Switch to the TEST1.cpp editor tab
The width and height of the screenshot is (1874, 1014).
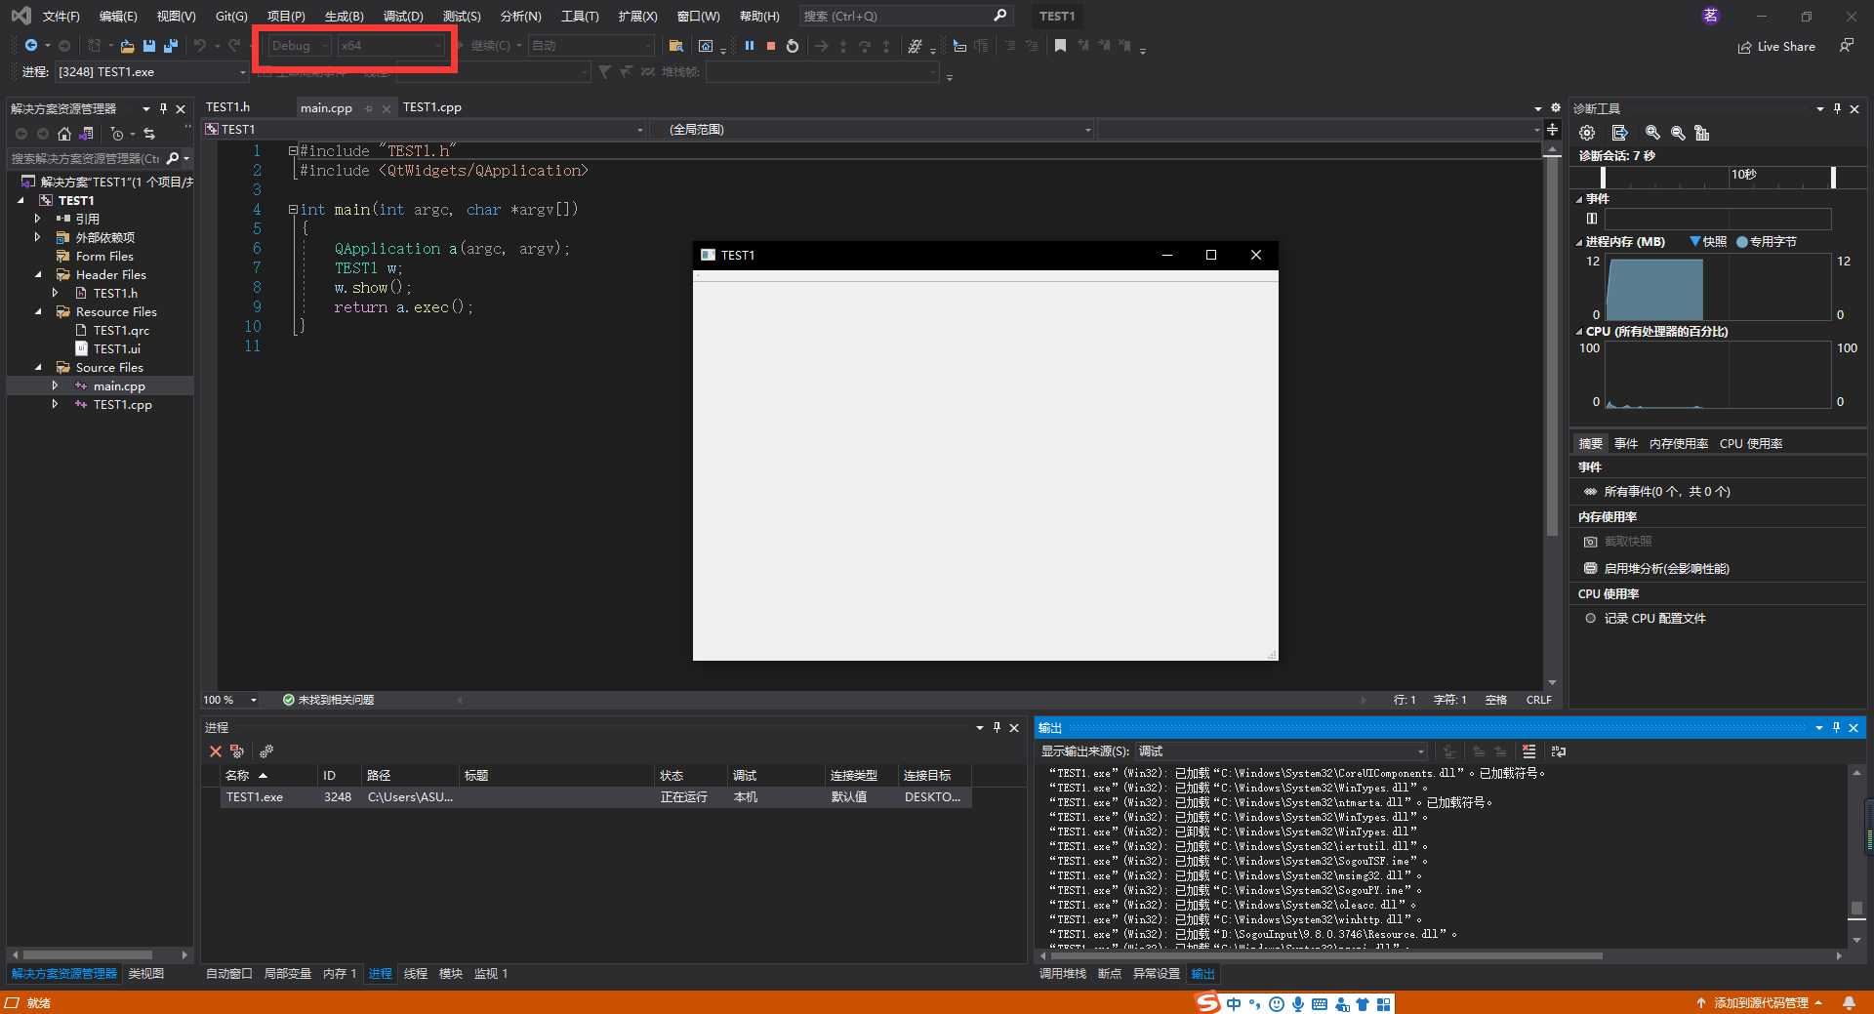point(432,107)
